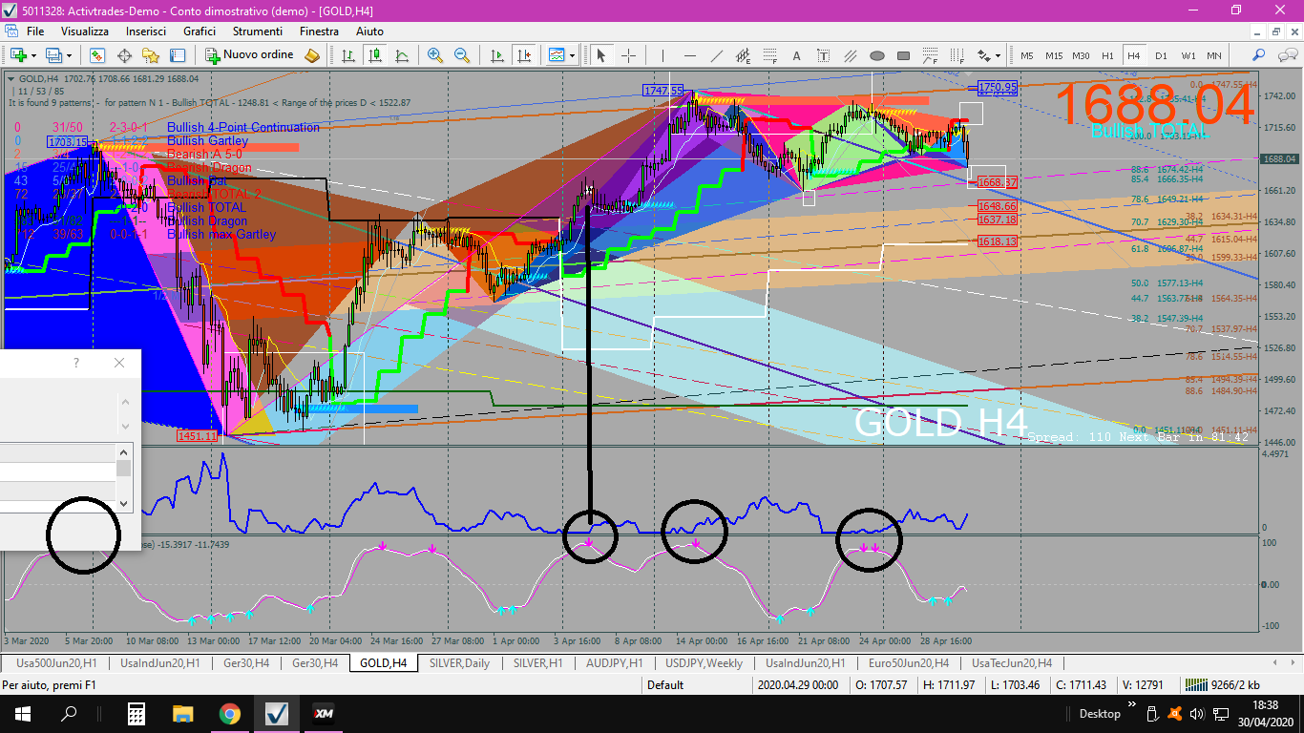Open the New Chart tool
The image size is (1304, 733).
[x=17, y=55]
